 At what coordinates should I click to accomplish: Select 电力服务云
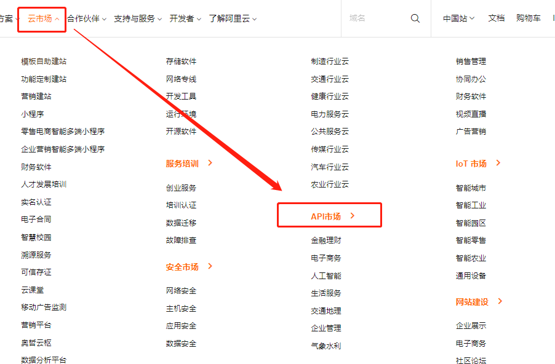[330, 114]
